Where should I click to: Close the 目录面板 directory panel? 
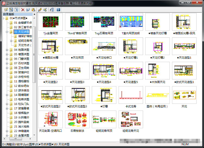coord(34,14)
